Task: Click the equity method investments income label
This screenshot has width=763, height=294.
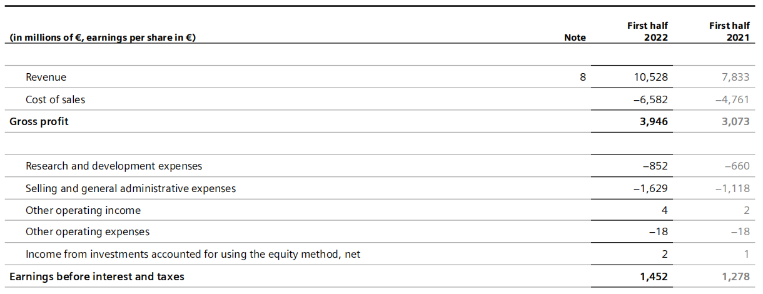Action: (x=193, y=254)
